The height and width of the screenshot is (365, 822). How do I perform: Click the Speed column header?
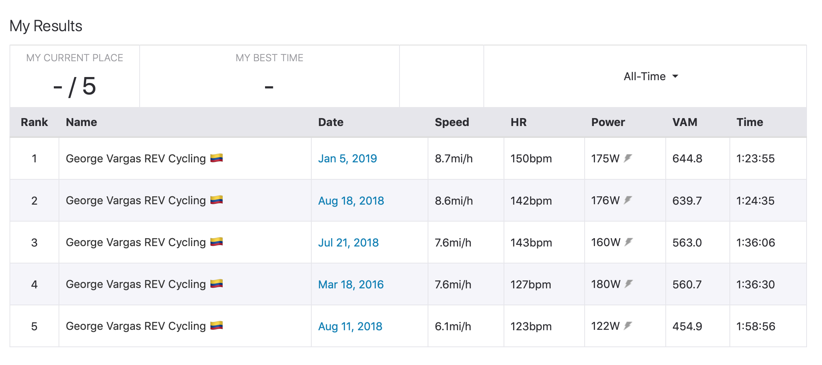pyautogui.click(x=452, y=122)
